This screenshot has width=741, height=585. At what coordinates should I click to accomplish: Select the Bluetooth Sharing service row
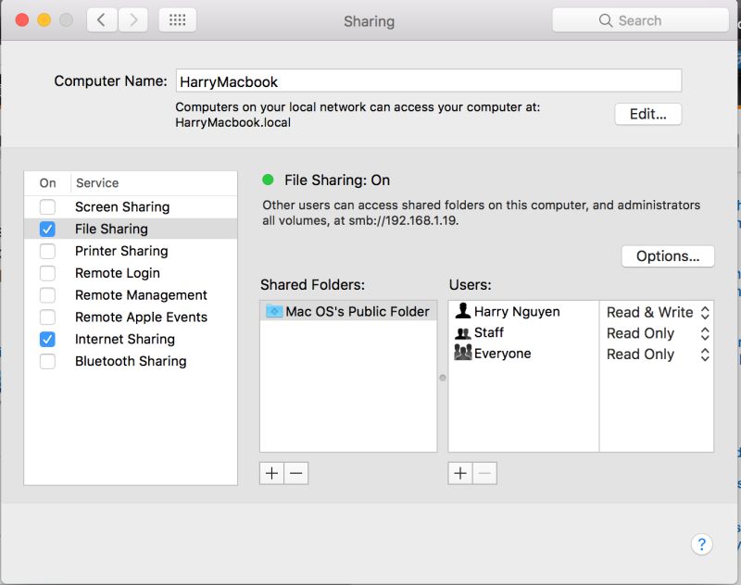click(x=131, y=361)
